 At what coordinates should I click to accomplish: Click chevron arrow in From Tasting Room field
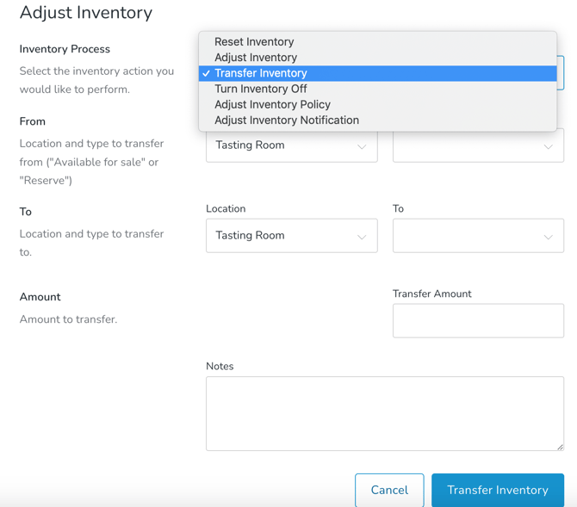362,146
